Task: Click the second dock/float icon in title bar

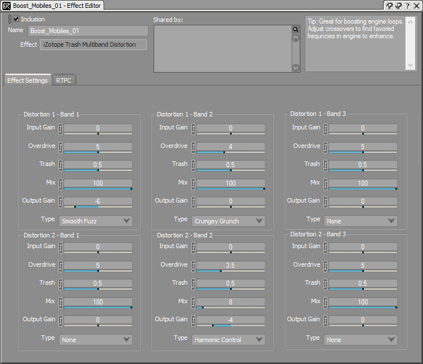Action: coord(398,6)
